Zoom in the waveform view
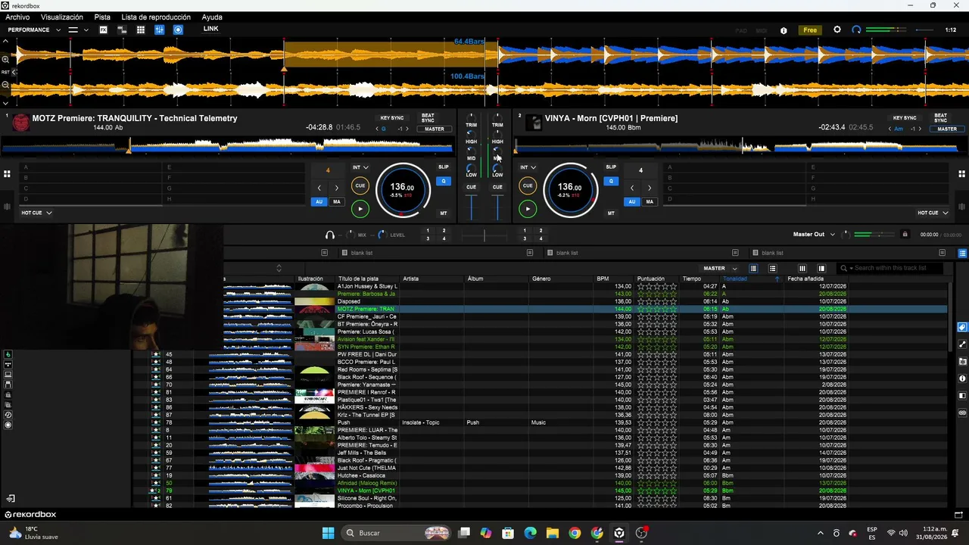The image size is (969, 545). pyautogui.click(x=5, y=59)
